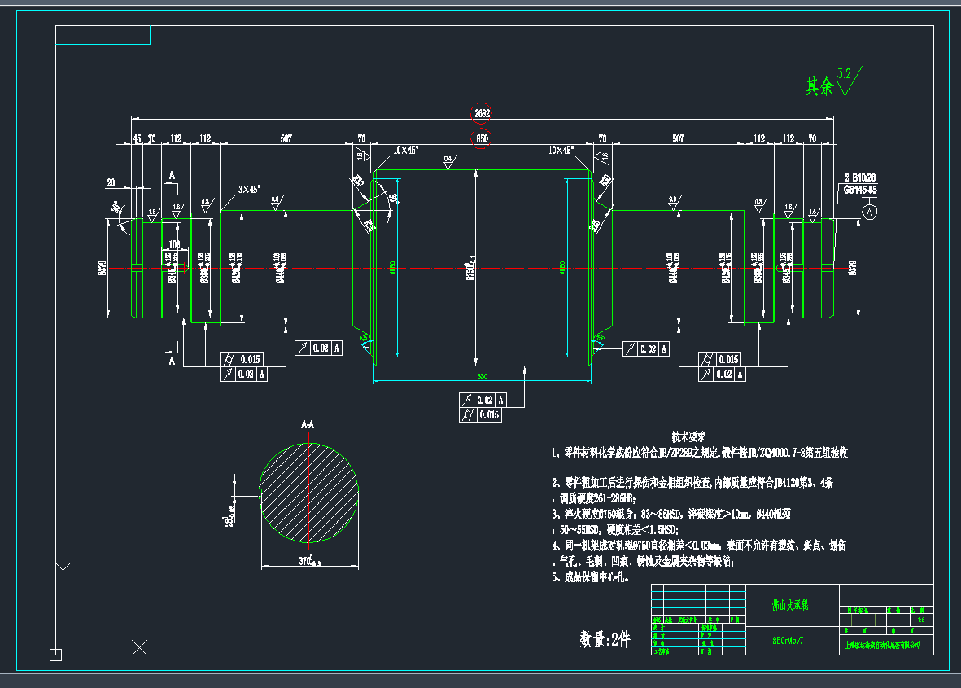Click the 2-B10/28 center hole callout
Screen dimensions: 961x688
tap(859, 177)
